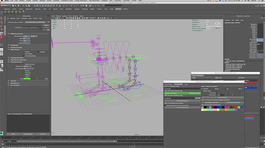Toggle LOD Visibility checkbox
Viewport: 265px width, 148px height.
24,54
